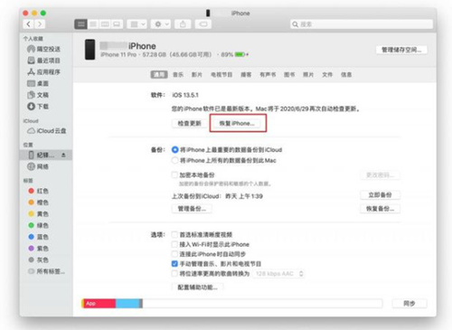Enable automatic sync when iPhone connected
The width and height of the screenshot is (452, 330).
pyautogui.click(x=174, y=254)
